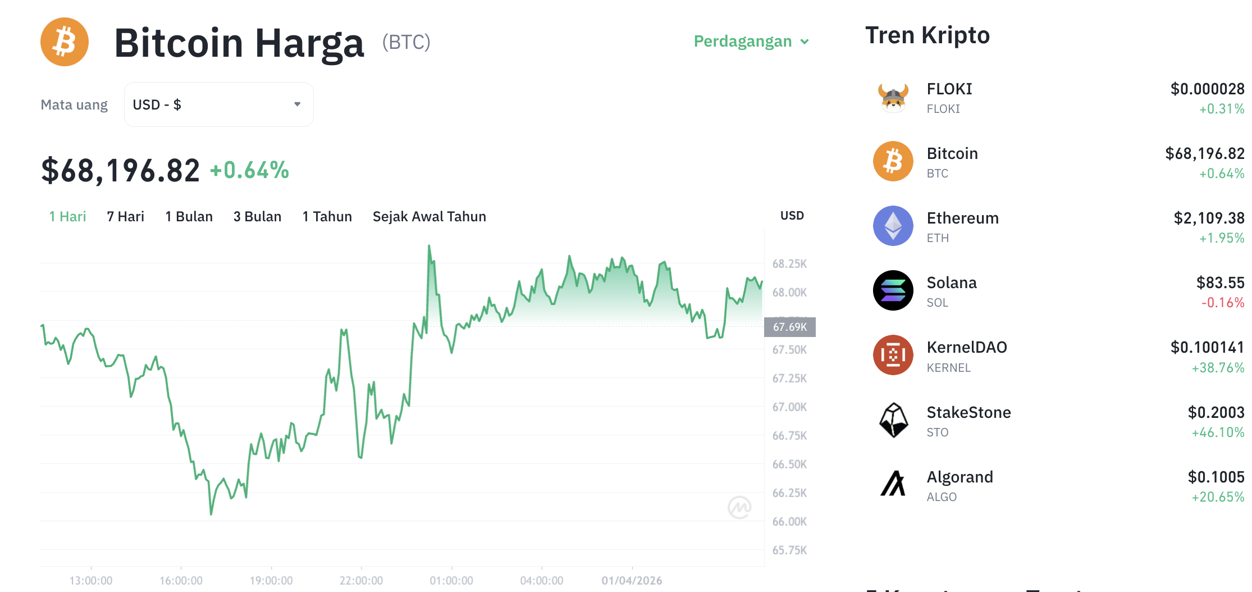The width and height of the screenshot is (1252, 592).
Task: Click the Bitcoin BTC icon in Tren Kripto
Action: [893, 161]
